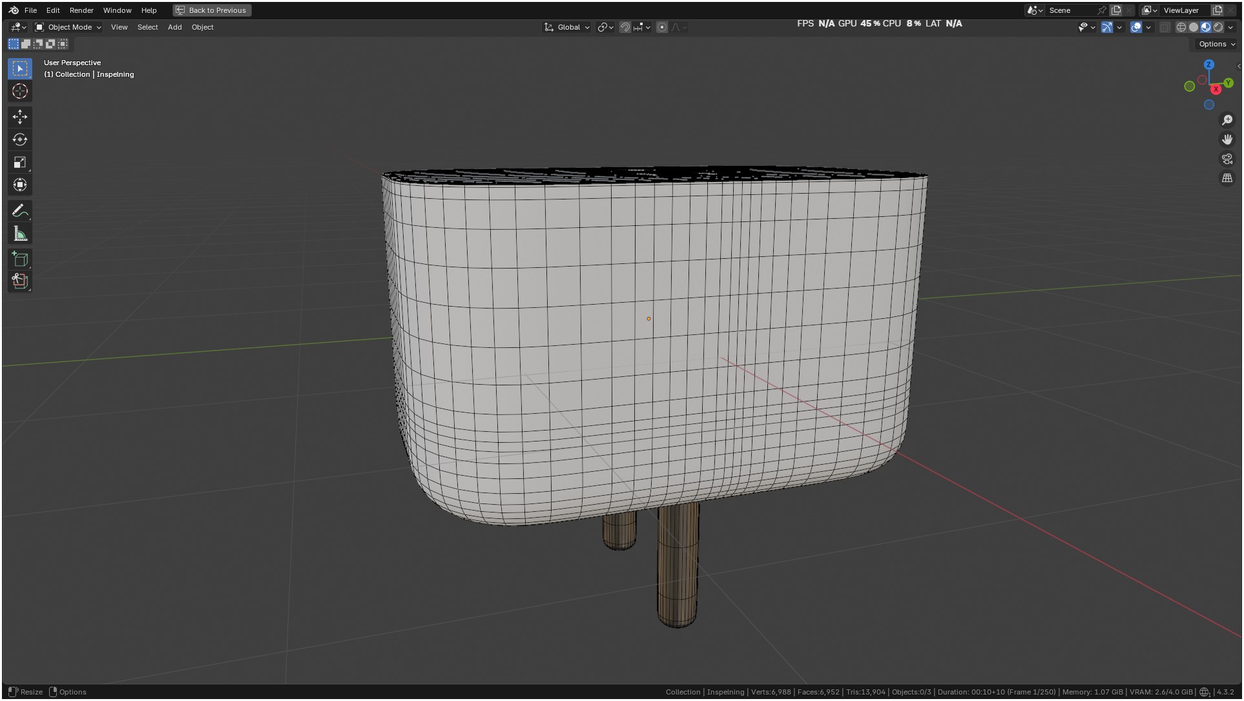The height and width of the screenshot is (701, 1244).
Task: Open the viewport Add menu
Action: click(x=174, y=27)
